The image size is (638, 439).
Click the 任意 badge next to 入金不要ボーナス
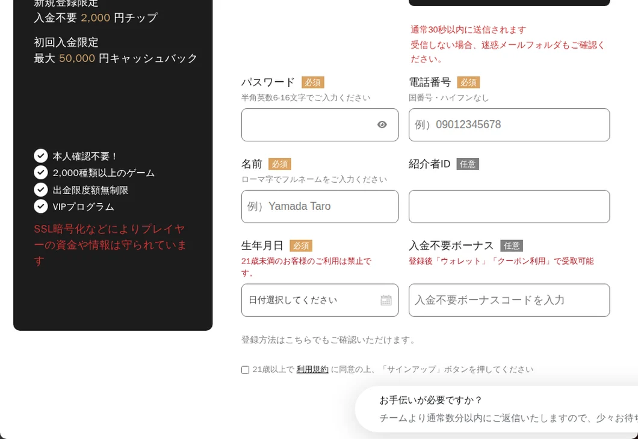click(512, 246)
